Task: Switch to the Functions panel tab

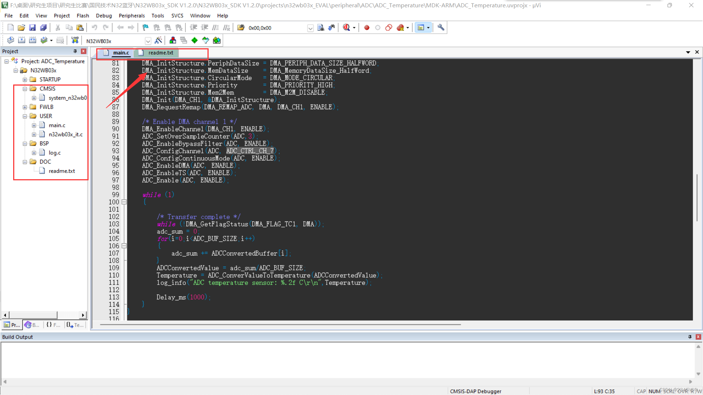Action: pyautogui.click(x=53, y=325)
